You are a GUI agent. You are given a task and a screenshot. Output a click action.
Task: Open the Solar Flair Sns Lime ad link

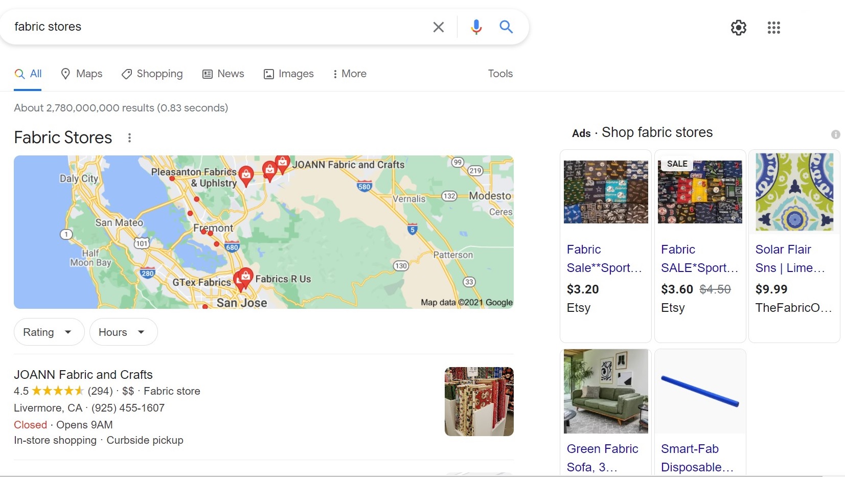point(790,259)
